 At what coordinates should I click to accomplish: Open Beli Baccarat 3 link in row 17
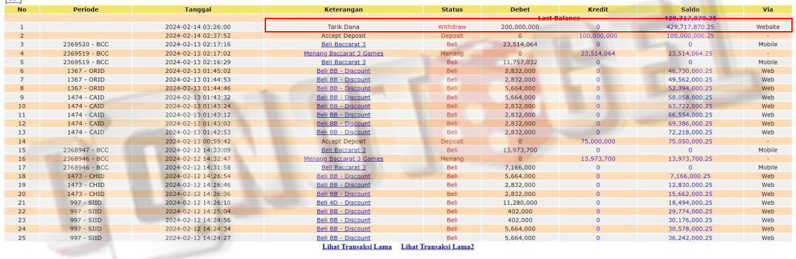343,167
